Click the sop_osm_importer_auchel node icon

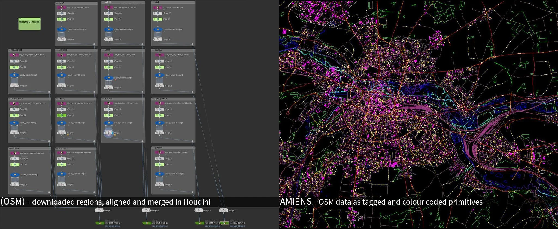pyautogui.click(x=109, y=7)
